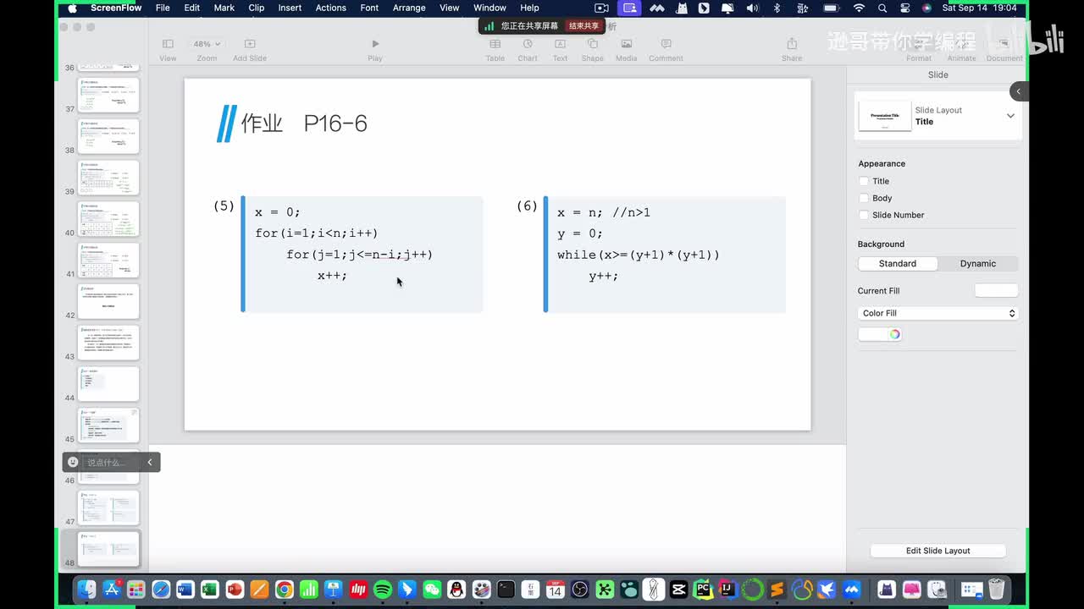Click the code line x++; in box (5)
1084x609 pixels.
[332, 275]
